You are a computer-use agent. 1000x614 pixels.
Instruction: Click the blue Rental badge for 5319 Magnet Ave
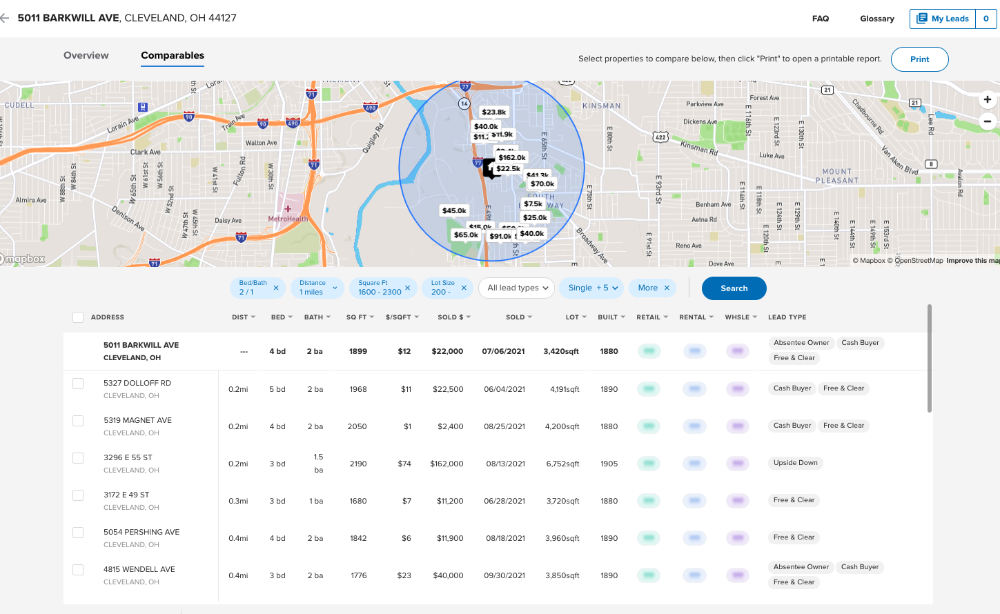(694, 426)
